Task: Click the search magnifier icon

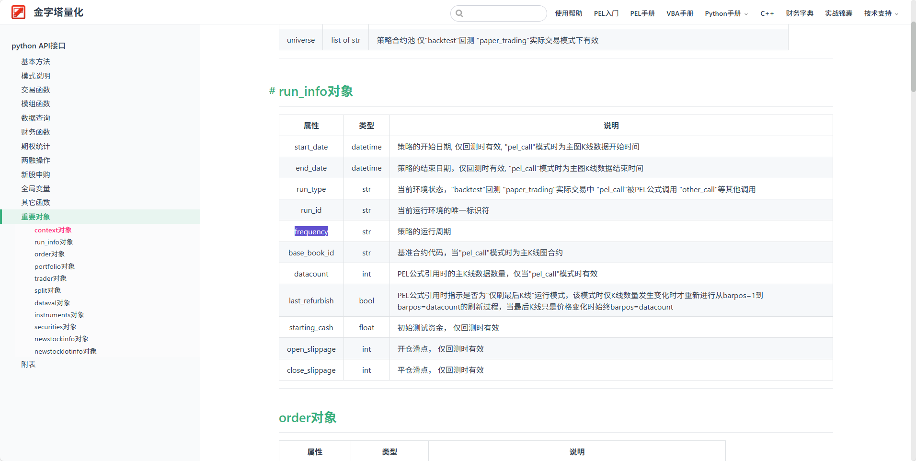Action: pyautogui.click(x=459, y=13)
